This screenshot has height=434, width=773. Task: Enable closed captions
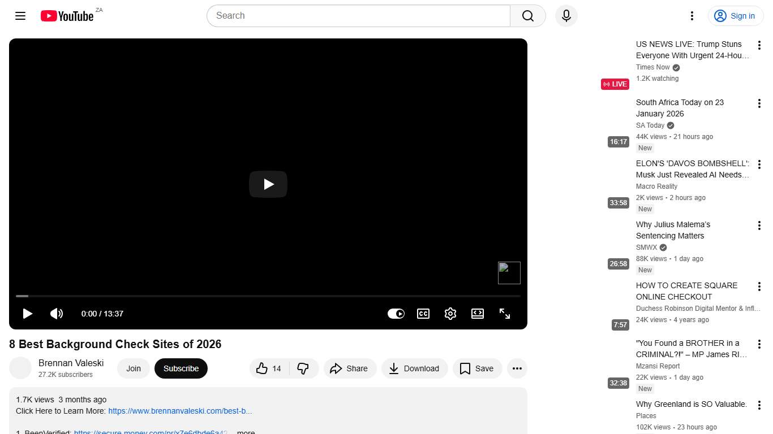(423, 314)
